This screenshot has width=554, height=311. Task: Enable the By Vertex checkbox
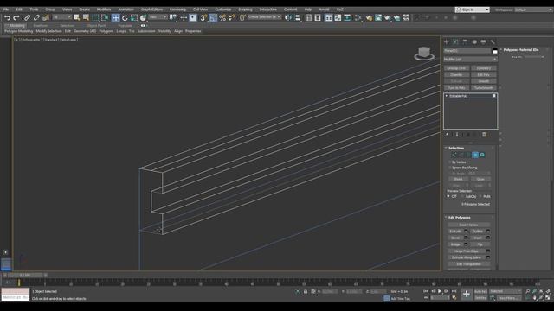click(x=450, y=162)
